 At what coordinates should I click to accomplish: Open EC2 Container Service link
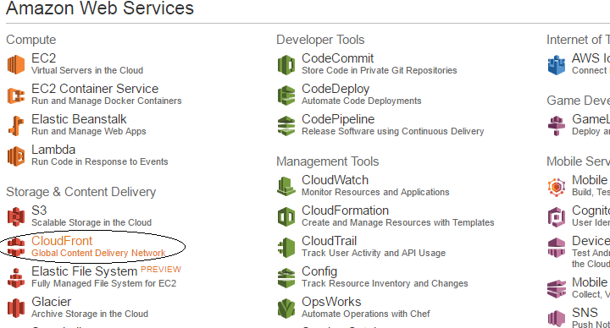[95, 89]
